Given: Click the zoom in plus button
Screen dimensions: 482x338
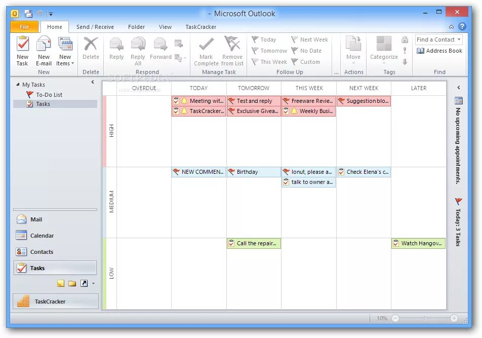Looking at the screenshot, I should 454,318.
